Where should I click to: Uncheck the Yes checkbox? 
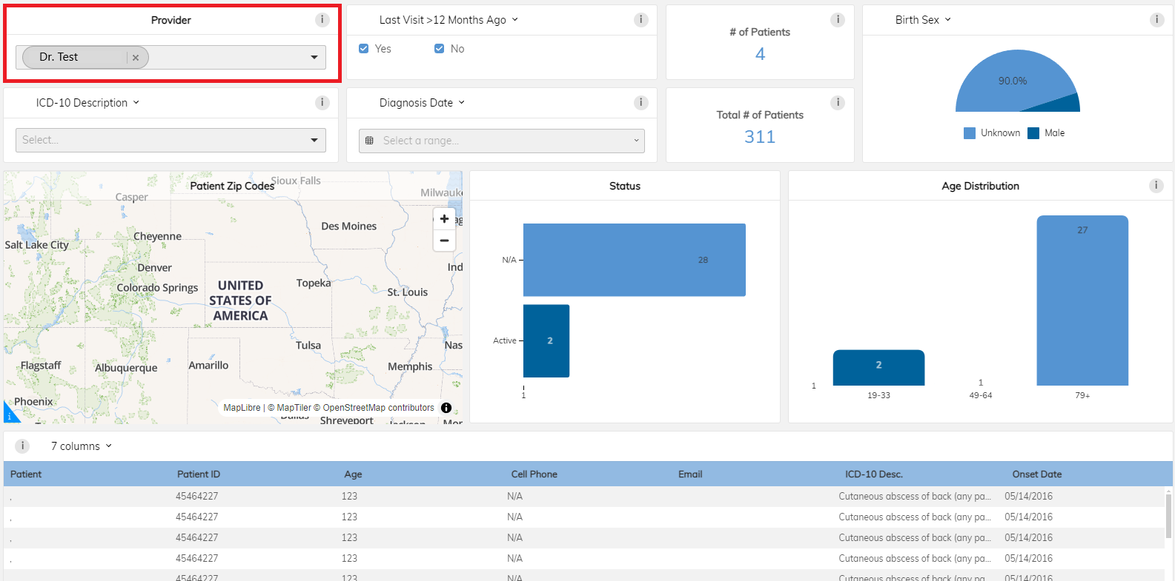click(x=364, y=49)
